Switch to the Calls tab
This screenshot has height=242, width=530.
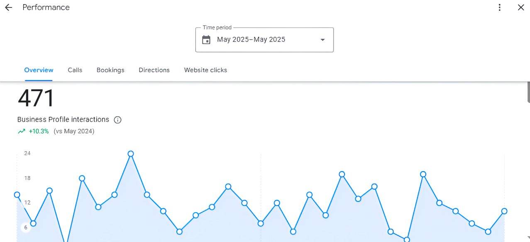[75, 70]
